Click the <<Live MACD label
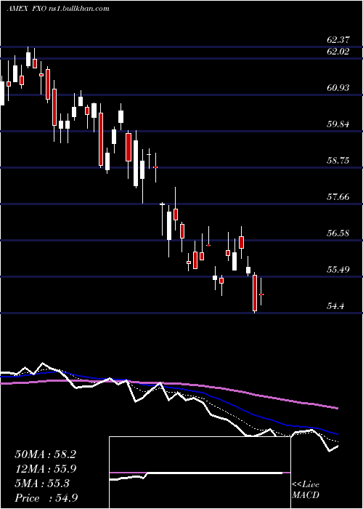363x509 pixels. 306,490
